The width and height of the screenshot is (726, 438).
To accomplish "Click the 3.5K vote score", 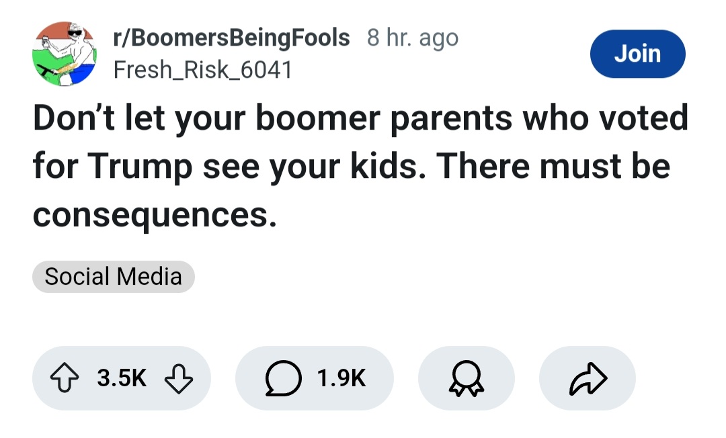I will pos(122,378).
